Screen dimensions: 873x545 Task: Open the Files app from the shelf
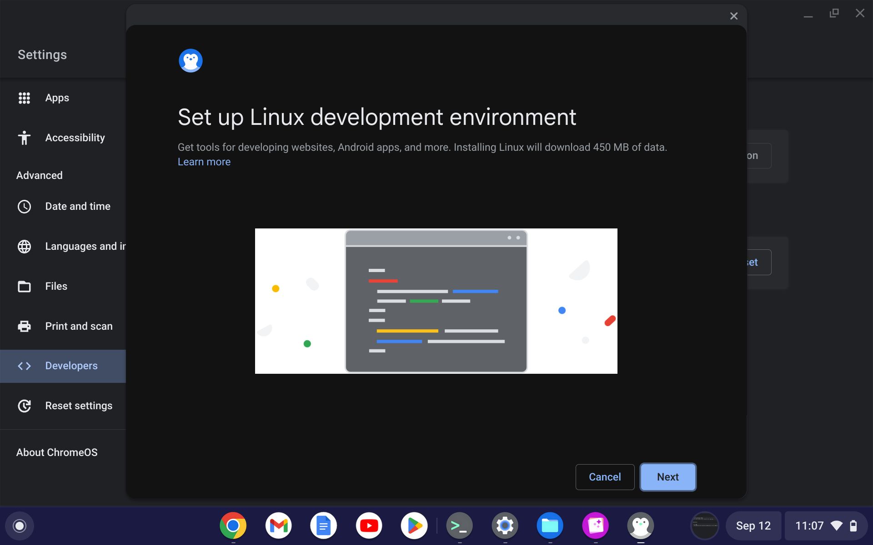[550, 525]
